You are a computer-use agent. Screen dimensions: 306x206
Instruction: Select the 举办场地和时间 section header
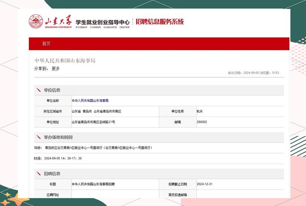click(58, 137)
